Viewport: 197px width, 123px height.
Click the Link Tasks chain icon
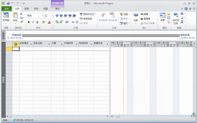pyautogui.click(x=73, y=22)
